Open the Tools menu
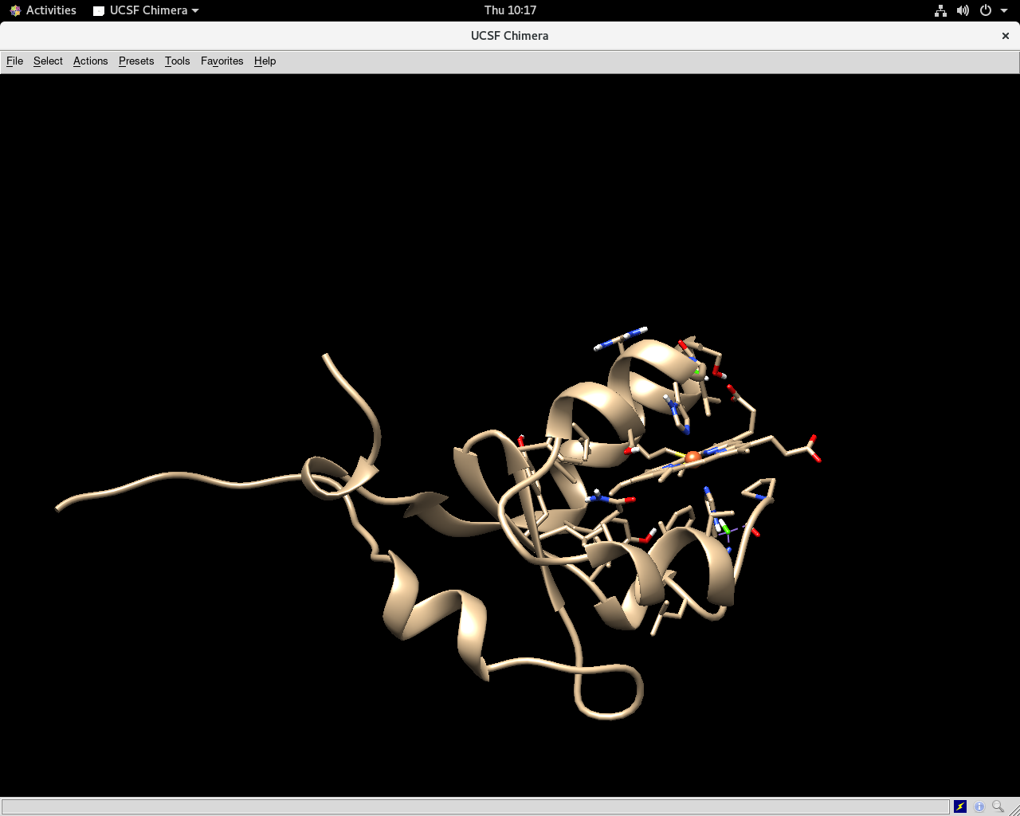The height and width of the screenshot is (816, 1020). point(177,61)
